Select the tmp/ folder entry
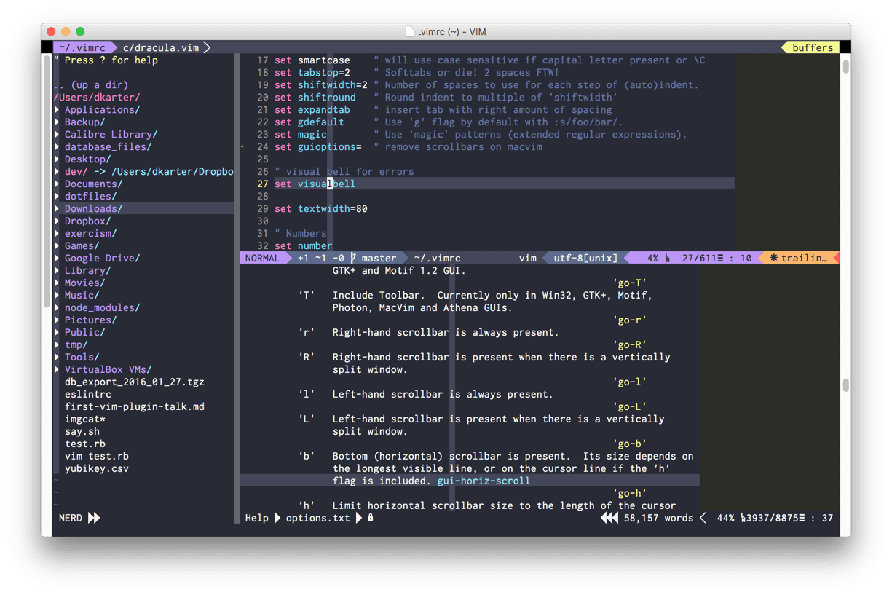 coord(76,345)
